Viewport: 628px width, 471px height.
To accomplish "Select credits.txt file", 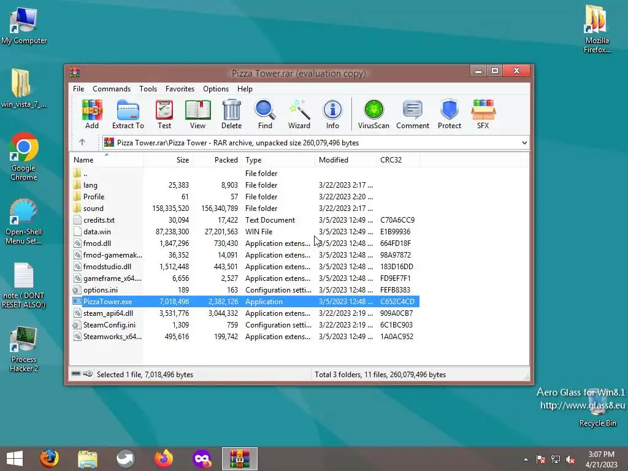I will (245, 220).
